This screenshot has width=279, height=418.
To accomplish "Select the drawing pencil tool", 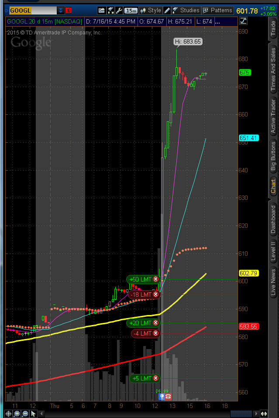I will coord(167,10).
